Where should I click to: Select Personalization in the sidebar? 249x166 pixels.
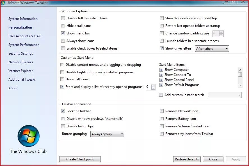point(20,27)
